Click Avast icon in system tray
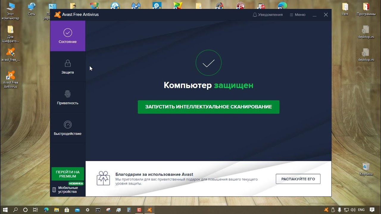This screenshot has height=214, width=381. (x=327, y=210)
